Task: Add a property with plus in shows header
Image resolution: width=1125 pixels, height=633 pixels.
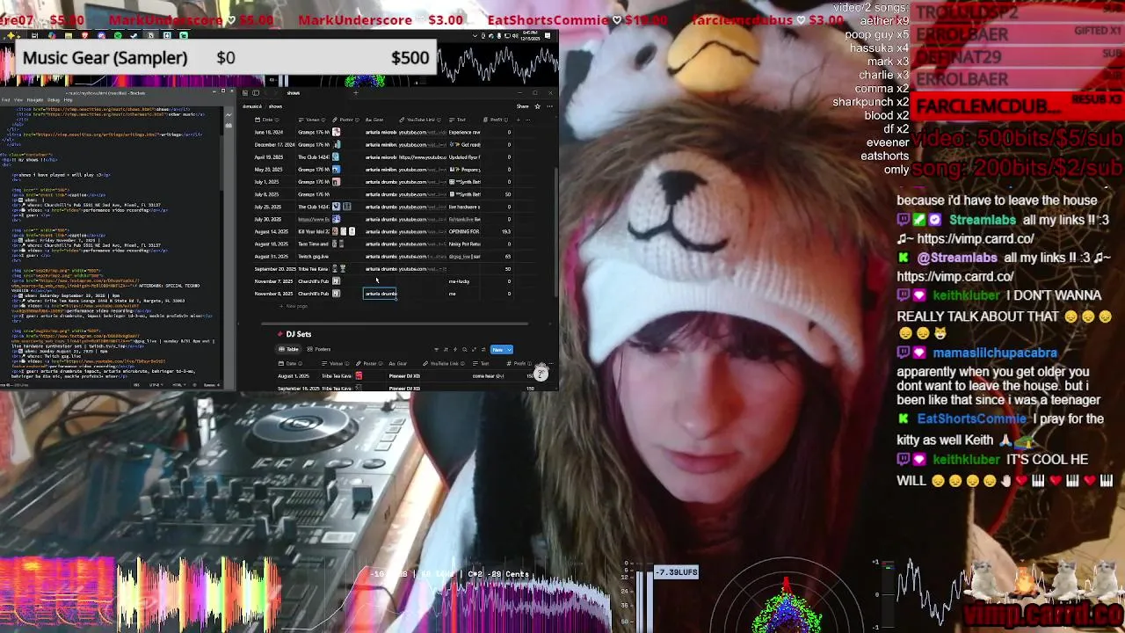Action: pyautogui.click(x=518, y=120)
